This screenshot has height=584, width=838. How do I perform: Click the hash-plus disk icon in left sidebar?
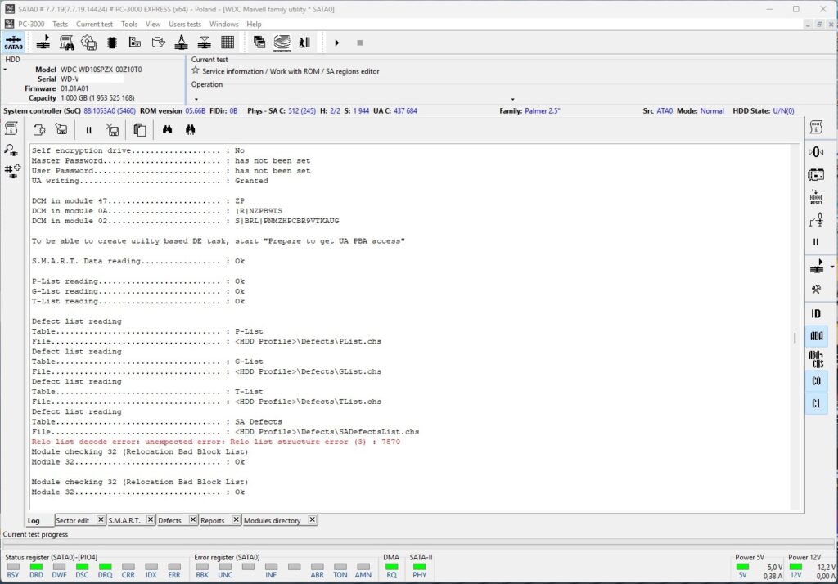pyautogui.click(x=12, y=171)
